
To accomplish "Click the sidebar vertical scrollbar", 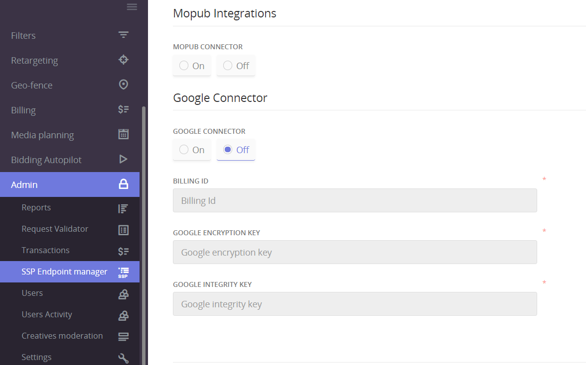I will [x=144, y=235].
